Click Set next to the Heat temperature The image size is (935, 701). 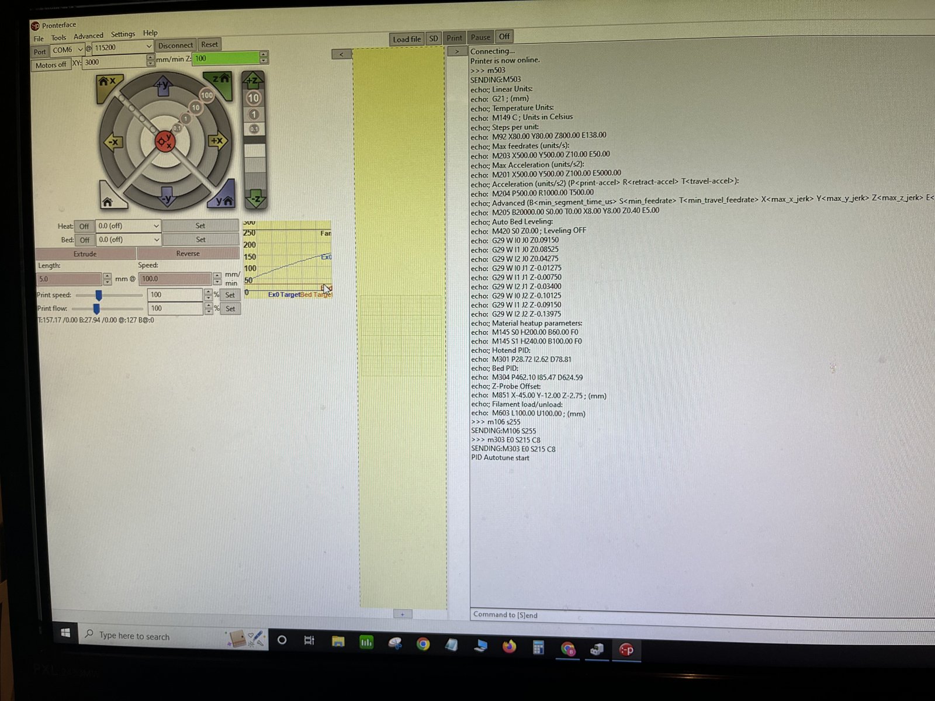point(200,225)
